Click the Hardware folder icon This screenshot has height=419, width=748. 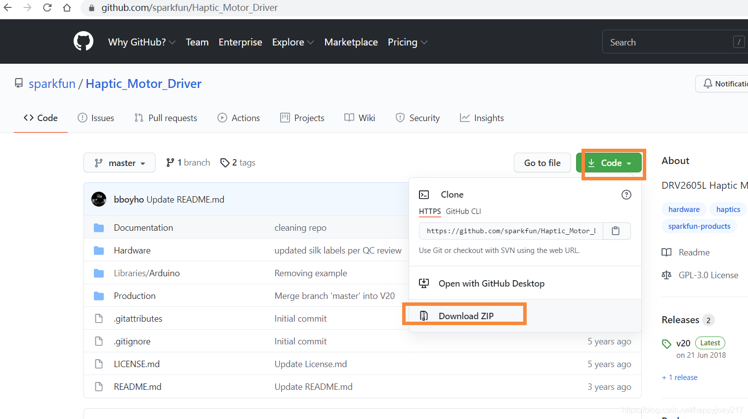pyautogui.click(x=99, y=251)
